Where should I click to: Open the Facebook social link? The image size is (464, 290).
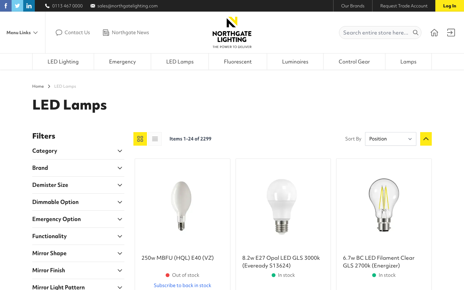click(x=6, y=6)
